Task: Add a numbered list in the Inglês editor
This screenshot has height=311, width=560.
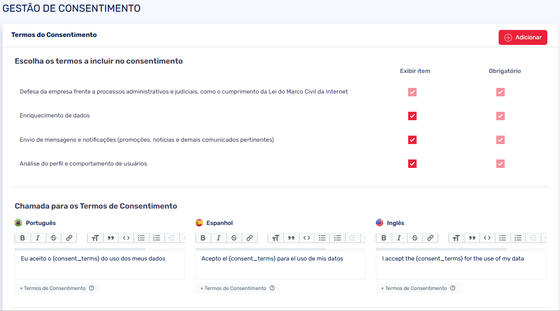Action: click(x=518, y=238)
